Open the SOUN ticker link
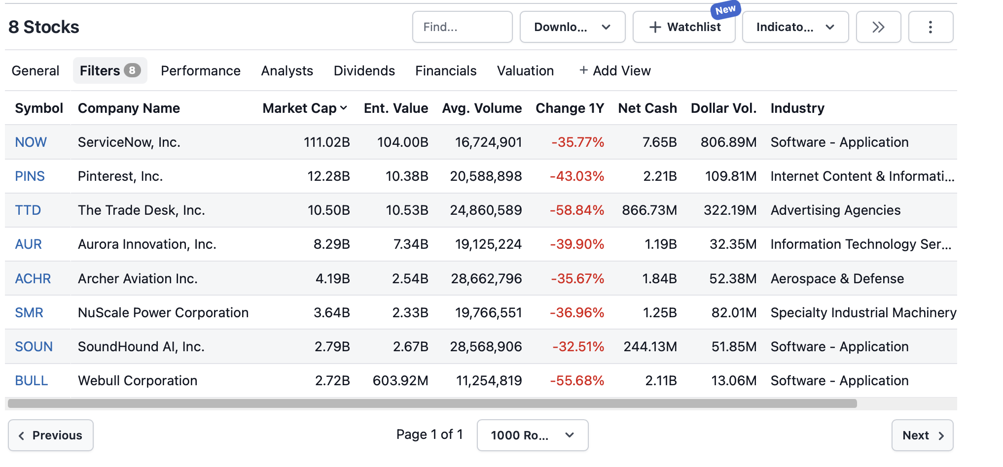This screenshot has height=467, width=1003. 34,346
